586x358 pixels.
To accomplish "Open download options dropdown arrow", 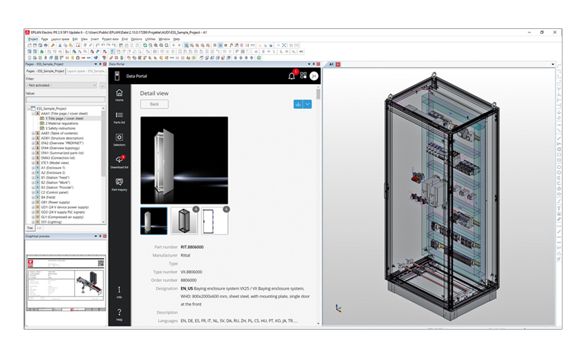I will 307,104.
